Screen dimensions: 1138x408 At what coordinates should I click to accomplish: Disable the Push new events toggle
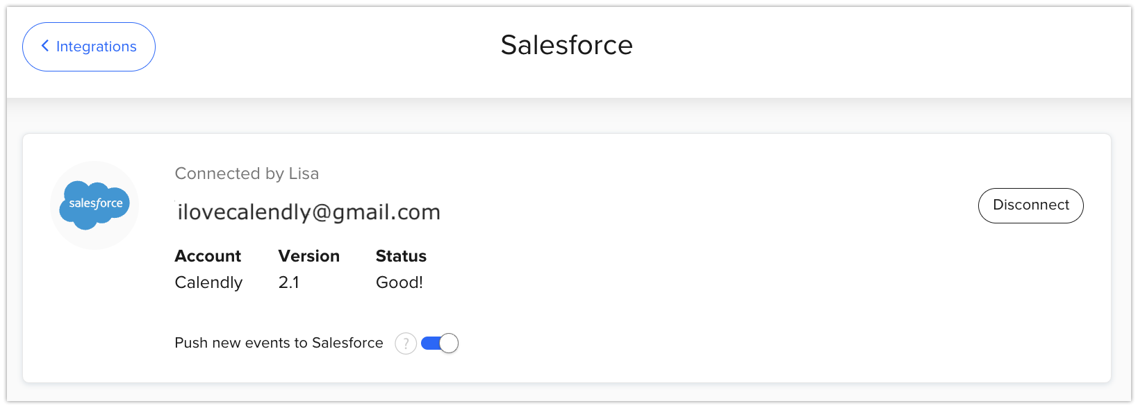440,343
